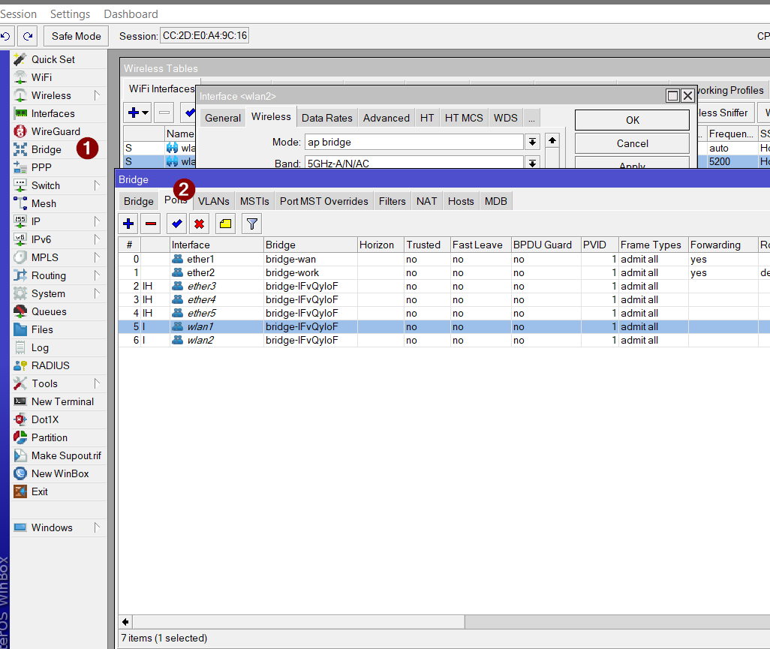Click the redo arrow icon beside Safe Mode
The width and height of the screenshot is (770, 649).
(x=28, y=36)
